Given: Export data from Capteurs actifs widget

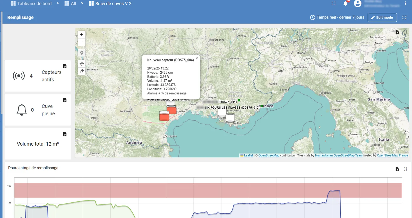Looking at the screenshot, I should [x=65, y=66].
